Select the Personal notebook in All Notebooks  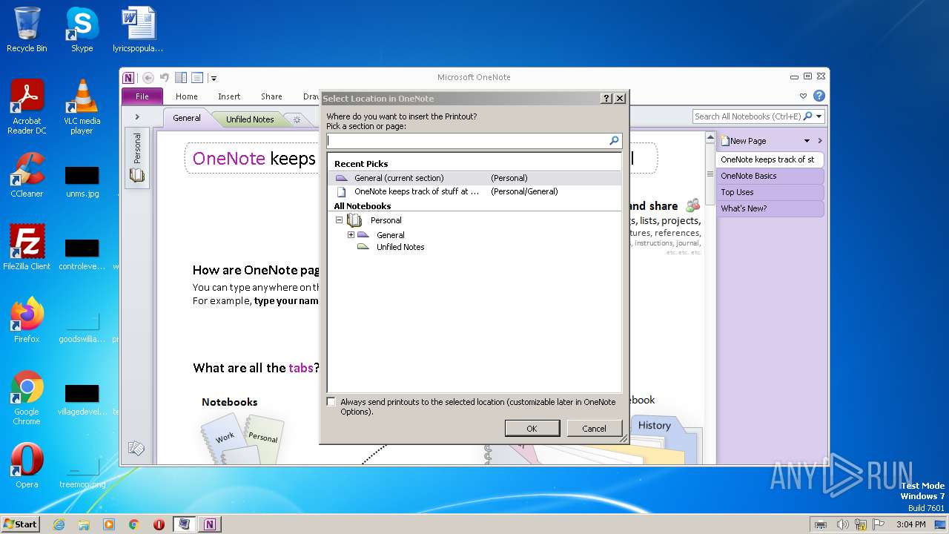(x=386, y=220)
